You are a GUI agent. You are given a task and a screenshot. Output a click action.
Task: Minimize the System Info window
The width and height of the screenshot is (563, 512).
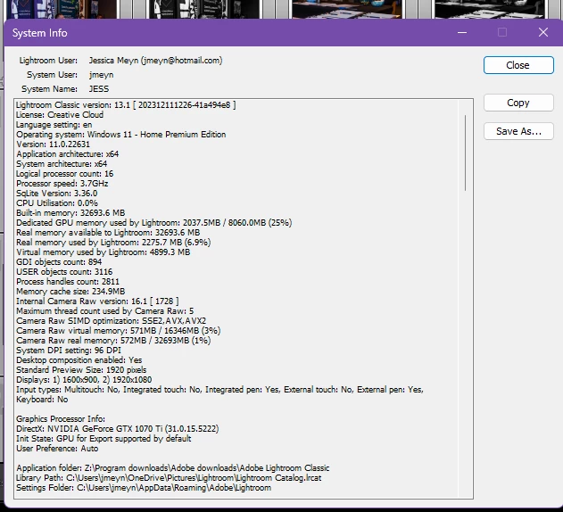(x=462, y=33)
